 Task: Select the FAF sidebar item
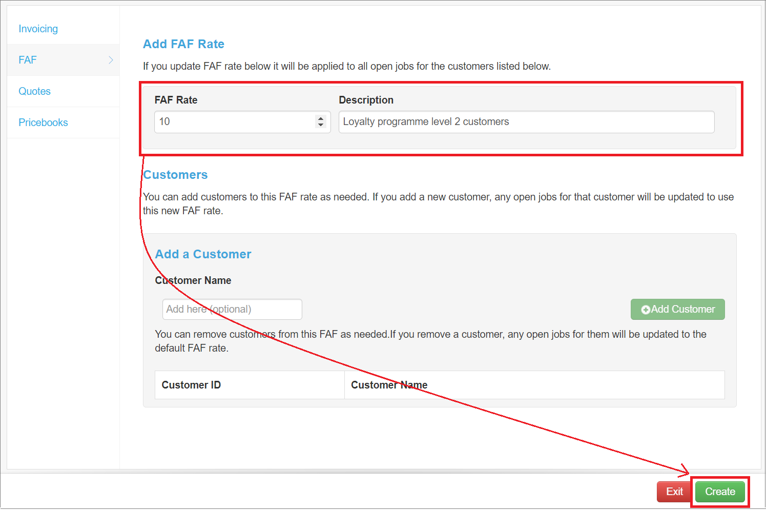click(x=27, y=60)
